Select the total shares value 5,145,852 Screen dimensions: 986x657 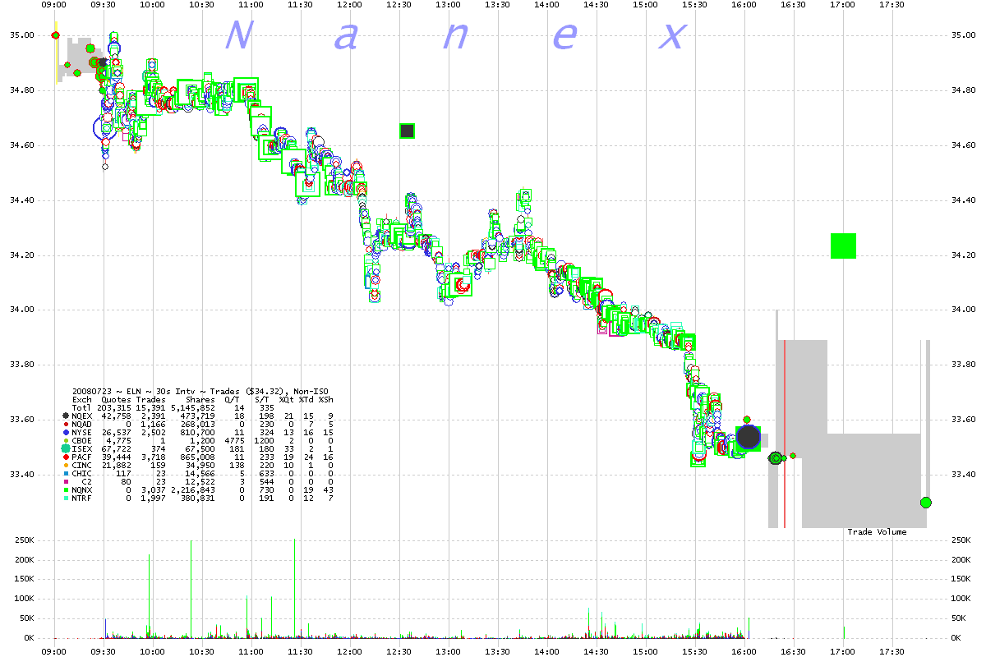pos(193,408)
